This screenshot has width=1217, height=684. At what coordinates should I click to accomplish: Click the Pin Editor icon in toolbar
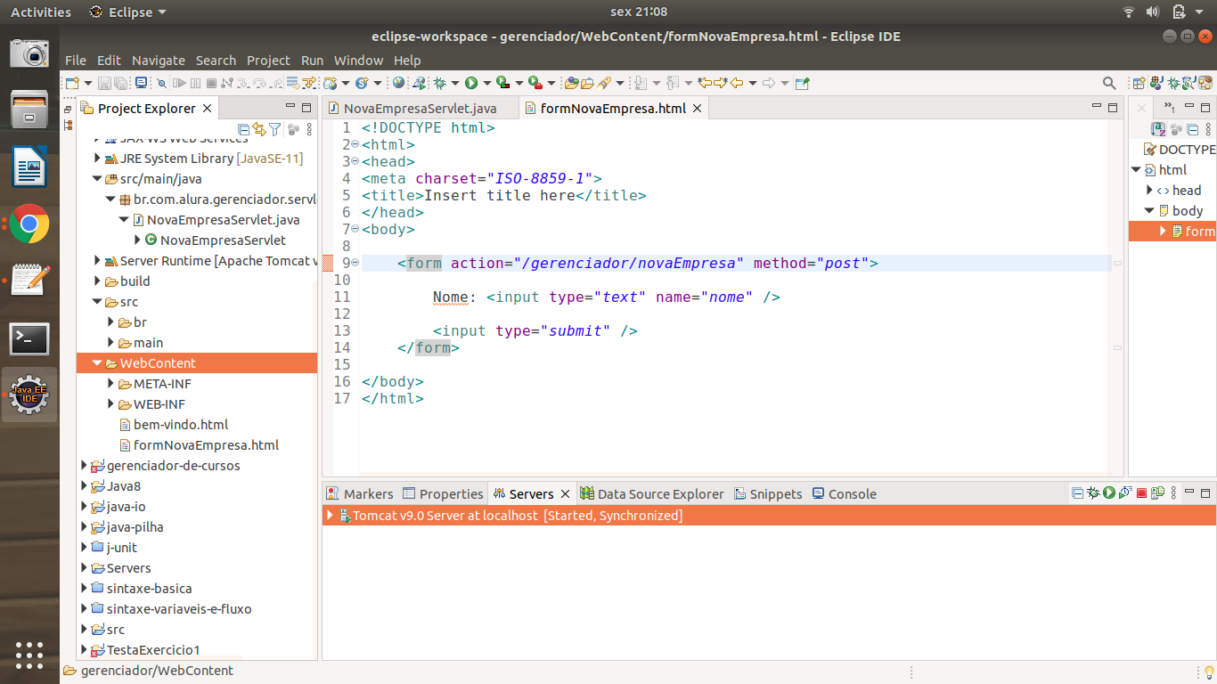pyautogui.click(x=803, y=83)
